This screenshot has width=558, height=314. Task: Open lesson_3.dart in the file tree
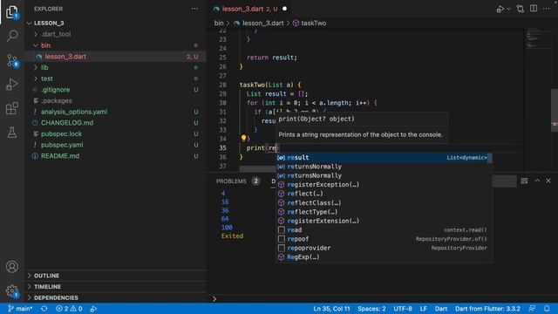pos(115,57)
